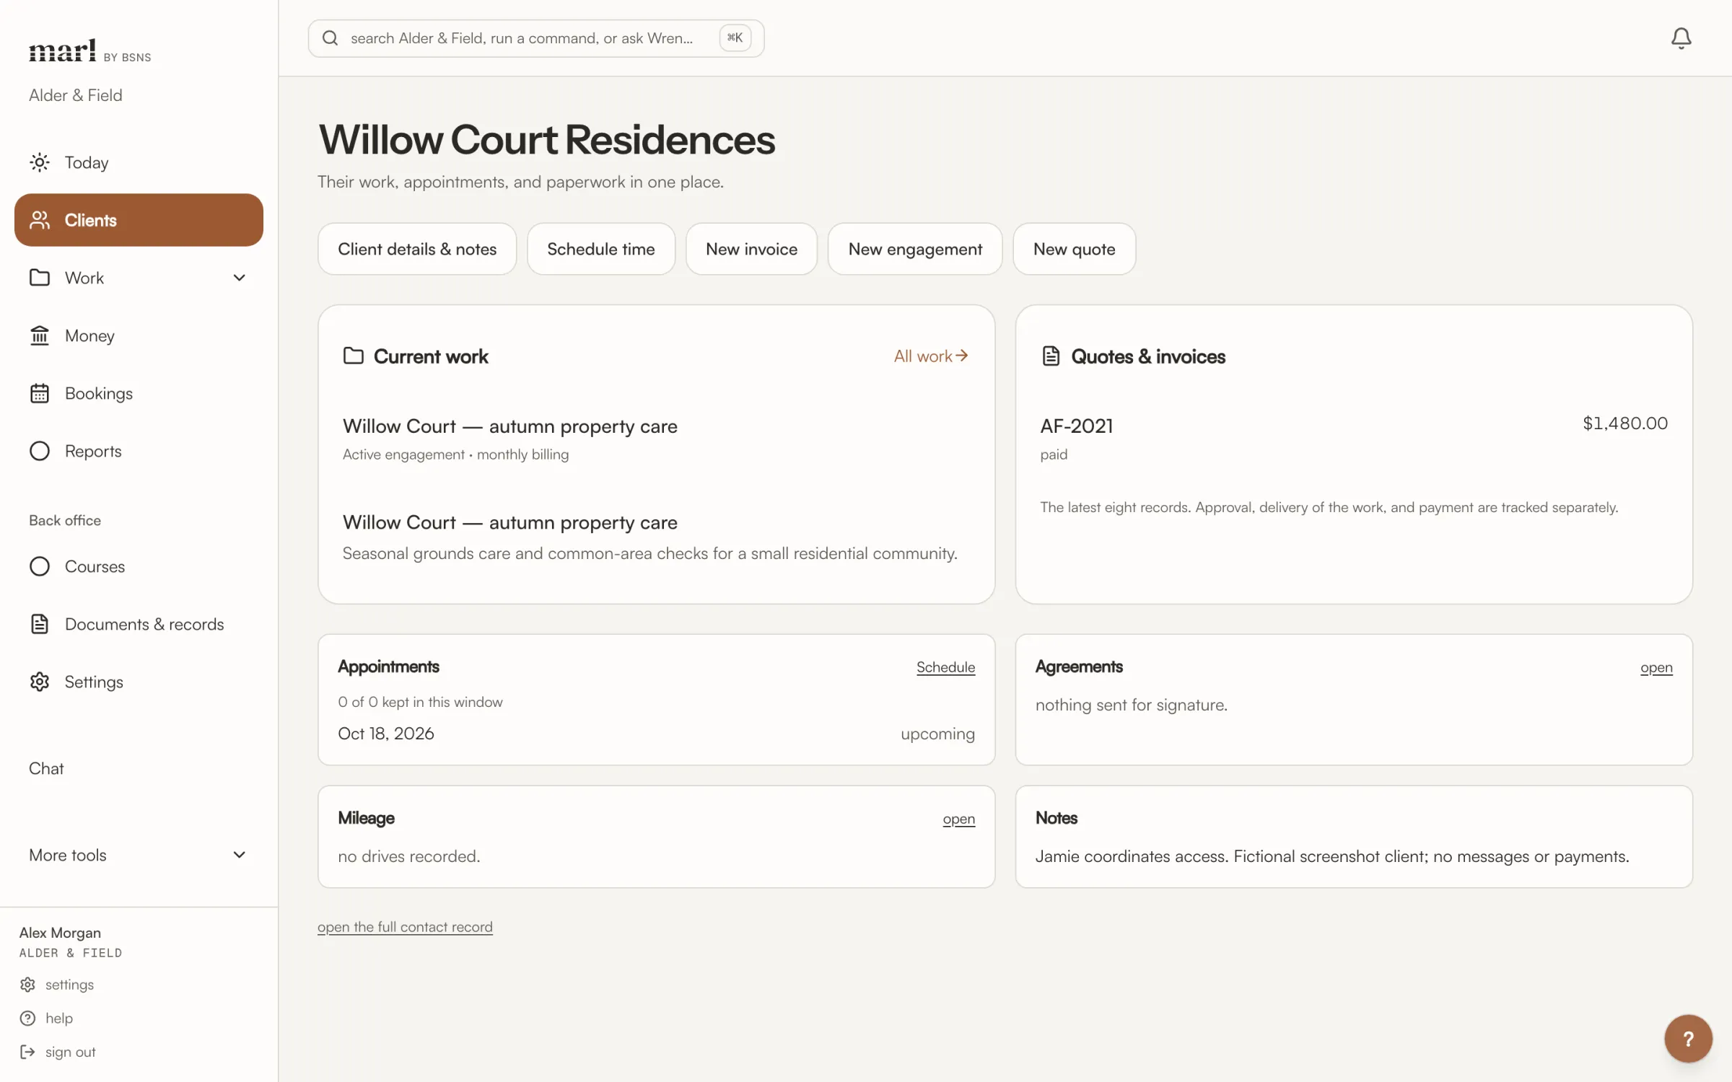This screenshot has height=1082, width=1732.
Task: Open the floating help bubble button
Action: (x=1688, y=1039)
